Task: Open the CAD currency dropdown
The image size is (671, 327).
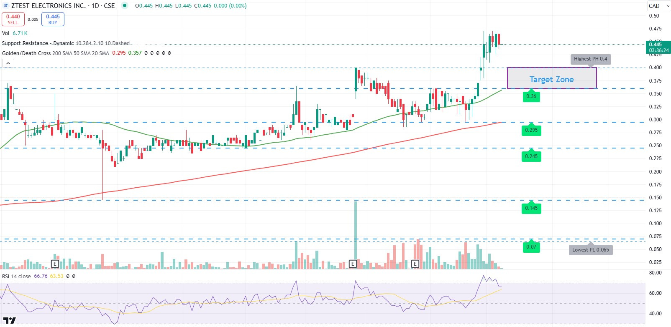Action: pyautogui.click(x=658, y=6)
